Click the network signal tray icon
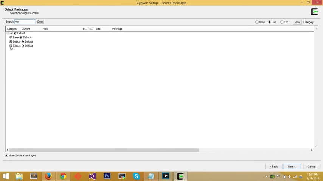 pyautogui.click(x=295, y=176)
